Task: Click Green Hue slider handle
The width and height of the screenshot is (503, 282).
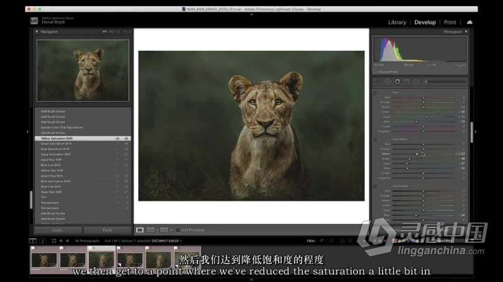Action: [438, 112]
